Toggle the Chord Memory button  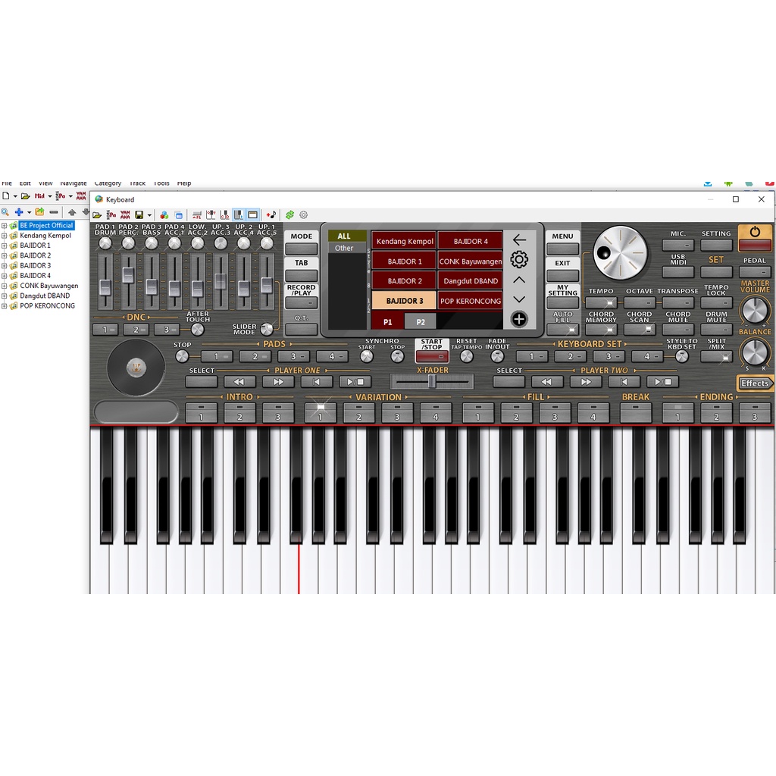[x=601, y=330]
